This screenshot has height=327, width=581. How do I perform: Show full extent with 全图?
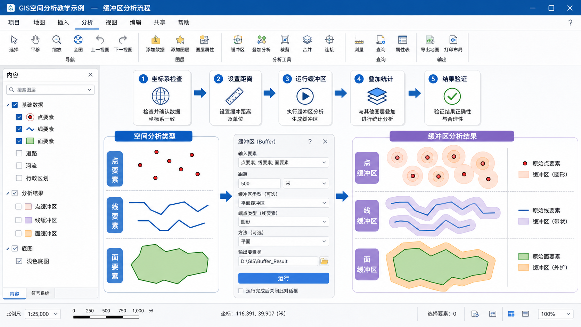[78, 43]
